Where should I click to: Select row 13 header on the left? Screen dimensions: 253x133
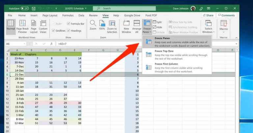click(7, 103)
